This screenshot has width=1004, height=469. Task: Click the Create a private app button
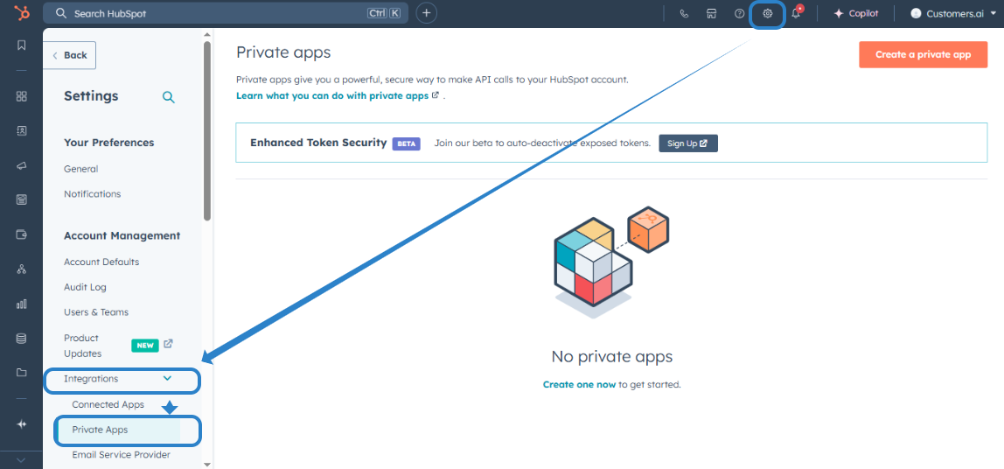[924, 54]
